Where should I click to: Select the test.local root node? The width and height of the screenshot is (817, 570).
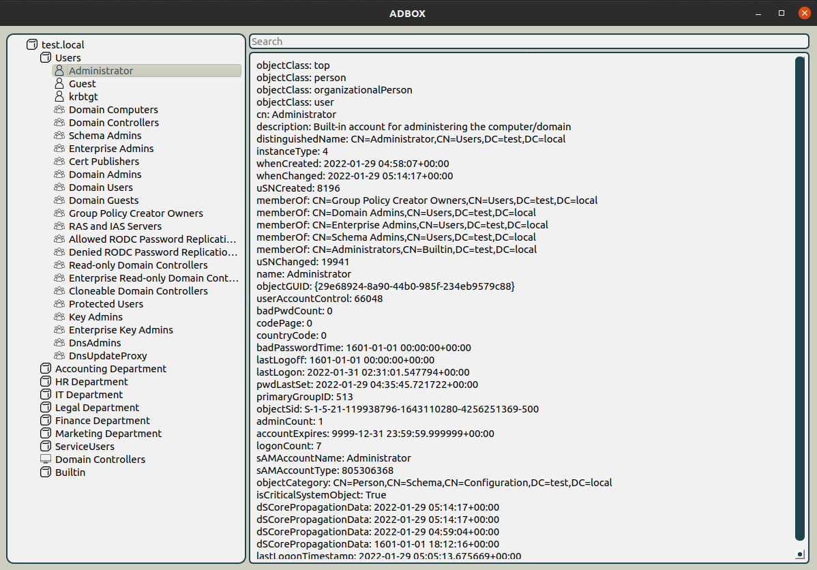[63, 45]
